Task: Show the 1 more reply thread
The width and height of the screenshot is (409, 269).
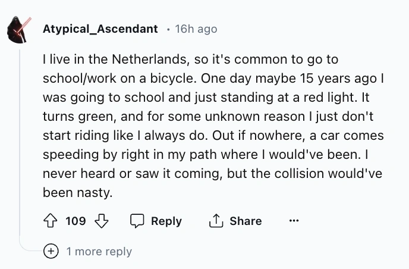Action: pos(99,252)
